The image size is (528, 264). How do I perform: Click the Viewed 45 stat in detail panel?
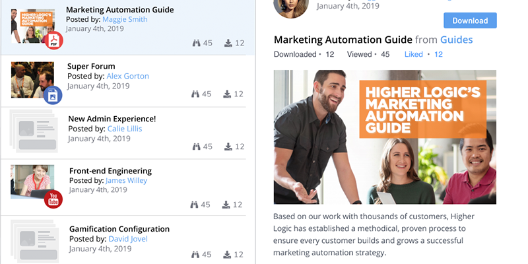tap(368, 54)
